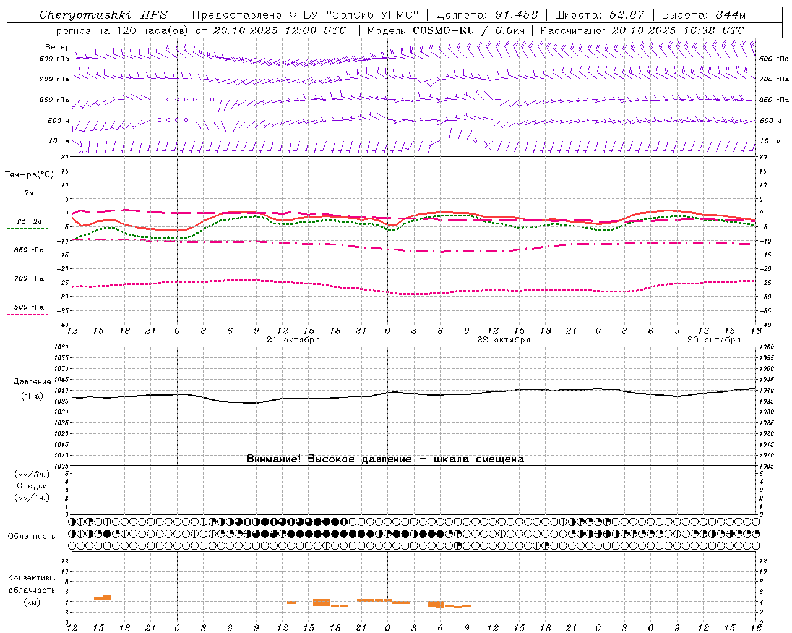792x633 pixels.
Task: Click the '(км)' unit under convective cloudiness
Action: coord(32,602)
